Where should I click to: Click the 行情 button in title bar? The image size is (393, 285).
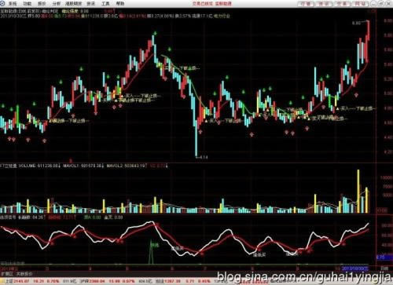coord(306,3)
